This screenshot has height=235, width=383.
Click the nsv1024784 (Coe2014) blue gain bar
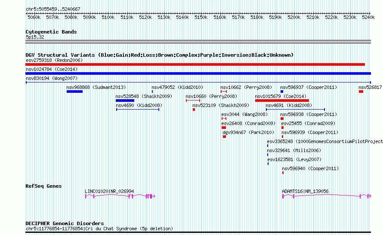tap(198, 73)
